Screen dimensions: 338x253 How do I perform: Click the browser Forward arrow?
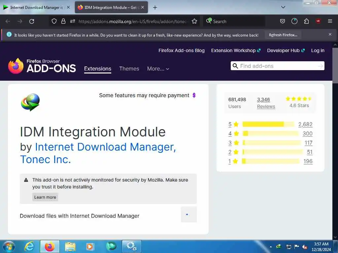(x=20, y=21)
